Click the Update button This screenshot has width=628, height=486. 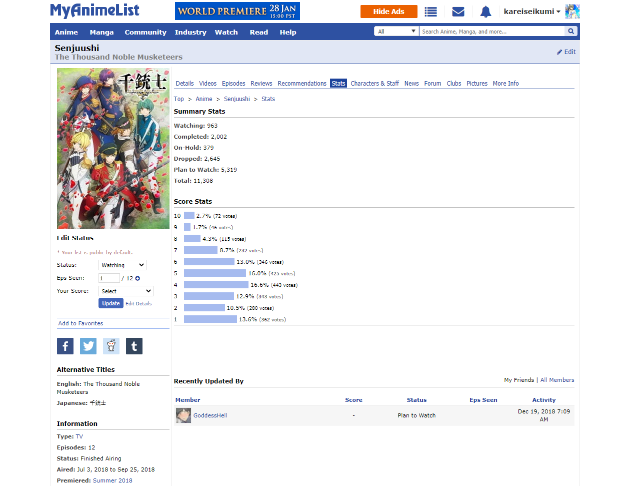click(111, 303)
